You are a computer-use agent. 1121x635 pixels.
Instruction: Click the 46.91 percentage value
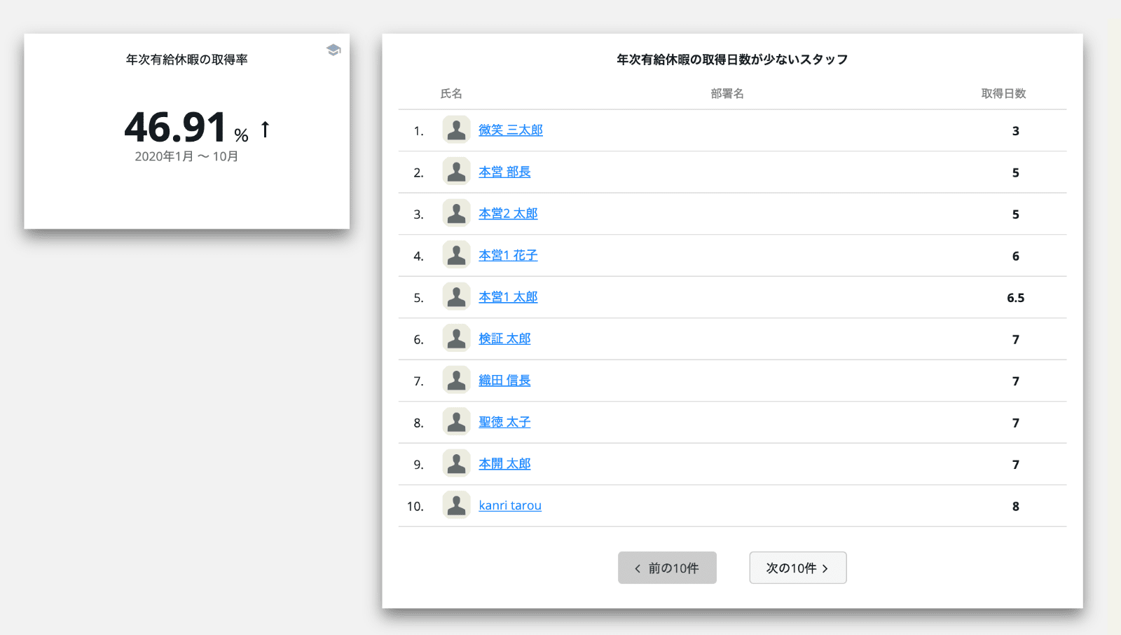tap(175, 128)
